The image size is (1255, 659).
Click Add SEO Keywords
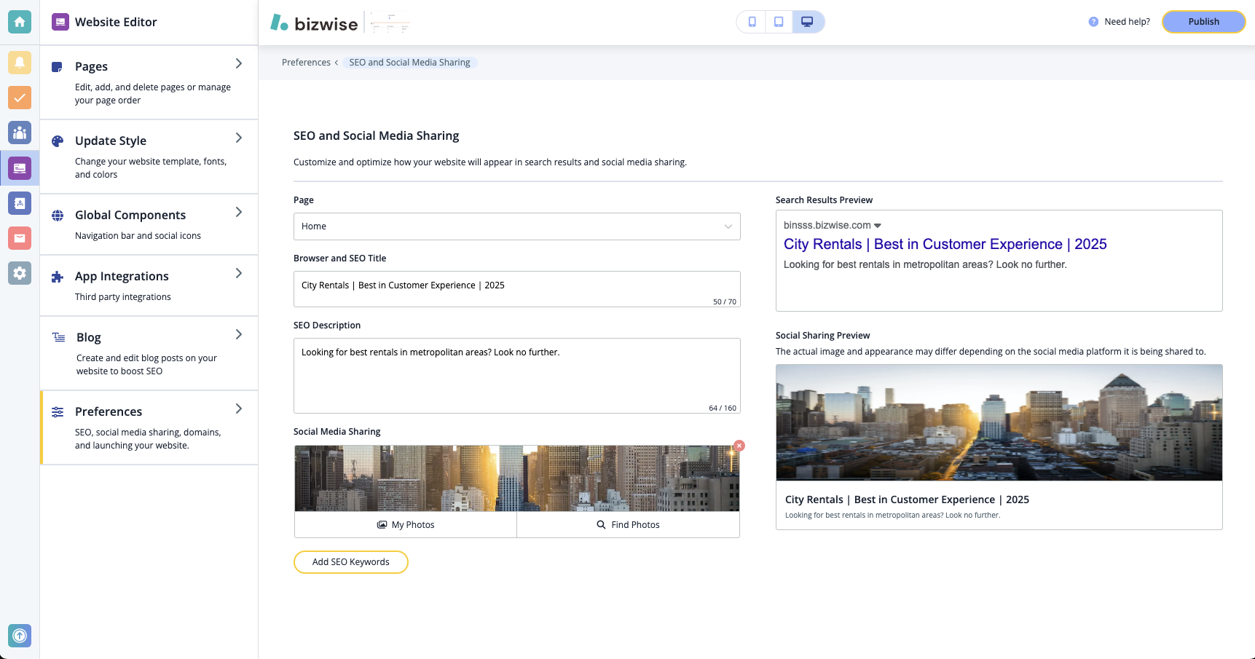click(350, 561)
